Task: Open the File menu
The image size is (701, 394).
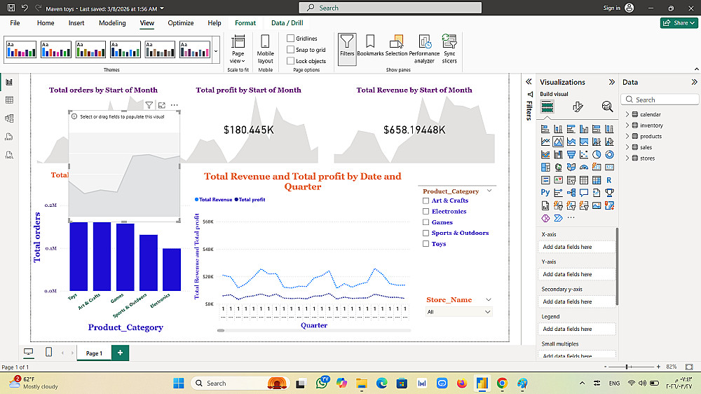Action: [x=15, y=23]
